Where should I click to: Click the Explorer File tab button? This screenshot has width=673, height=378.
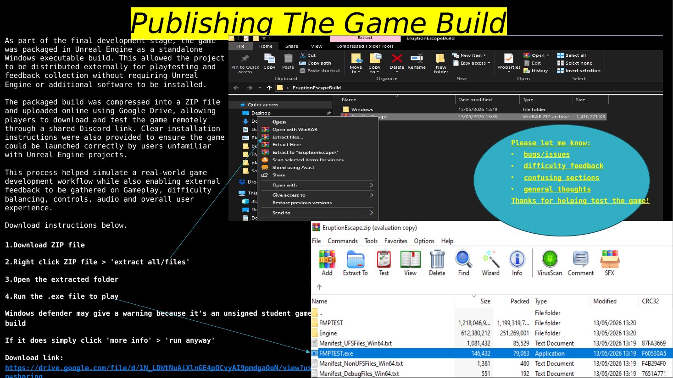coord(240,46)
